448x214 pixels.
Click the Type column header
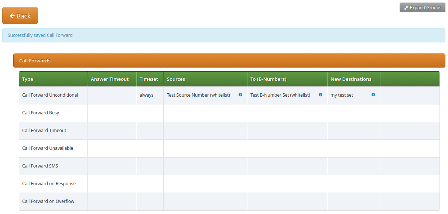(28, 79)
